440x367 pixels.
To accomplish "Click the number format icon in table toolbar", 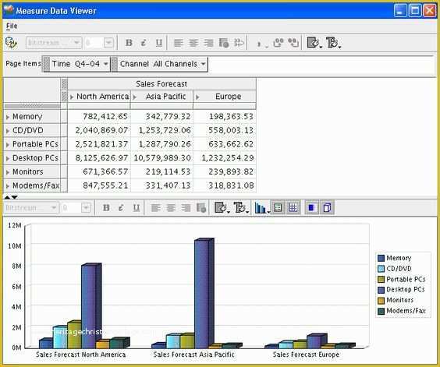I will 224,43.
